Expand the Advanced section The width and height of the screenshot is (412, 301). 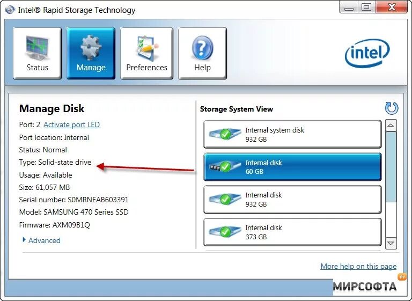(x=42, y=240)
